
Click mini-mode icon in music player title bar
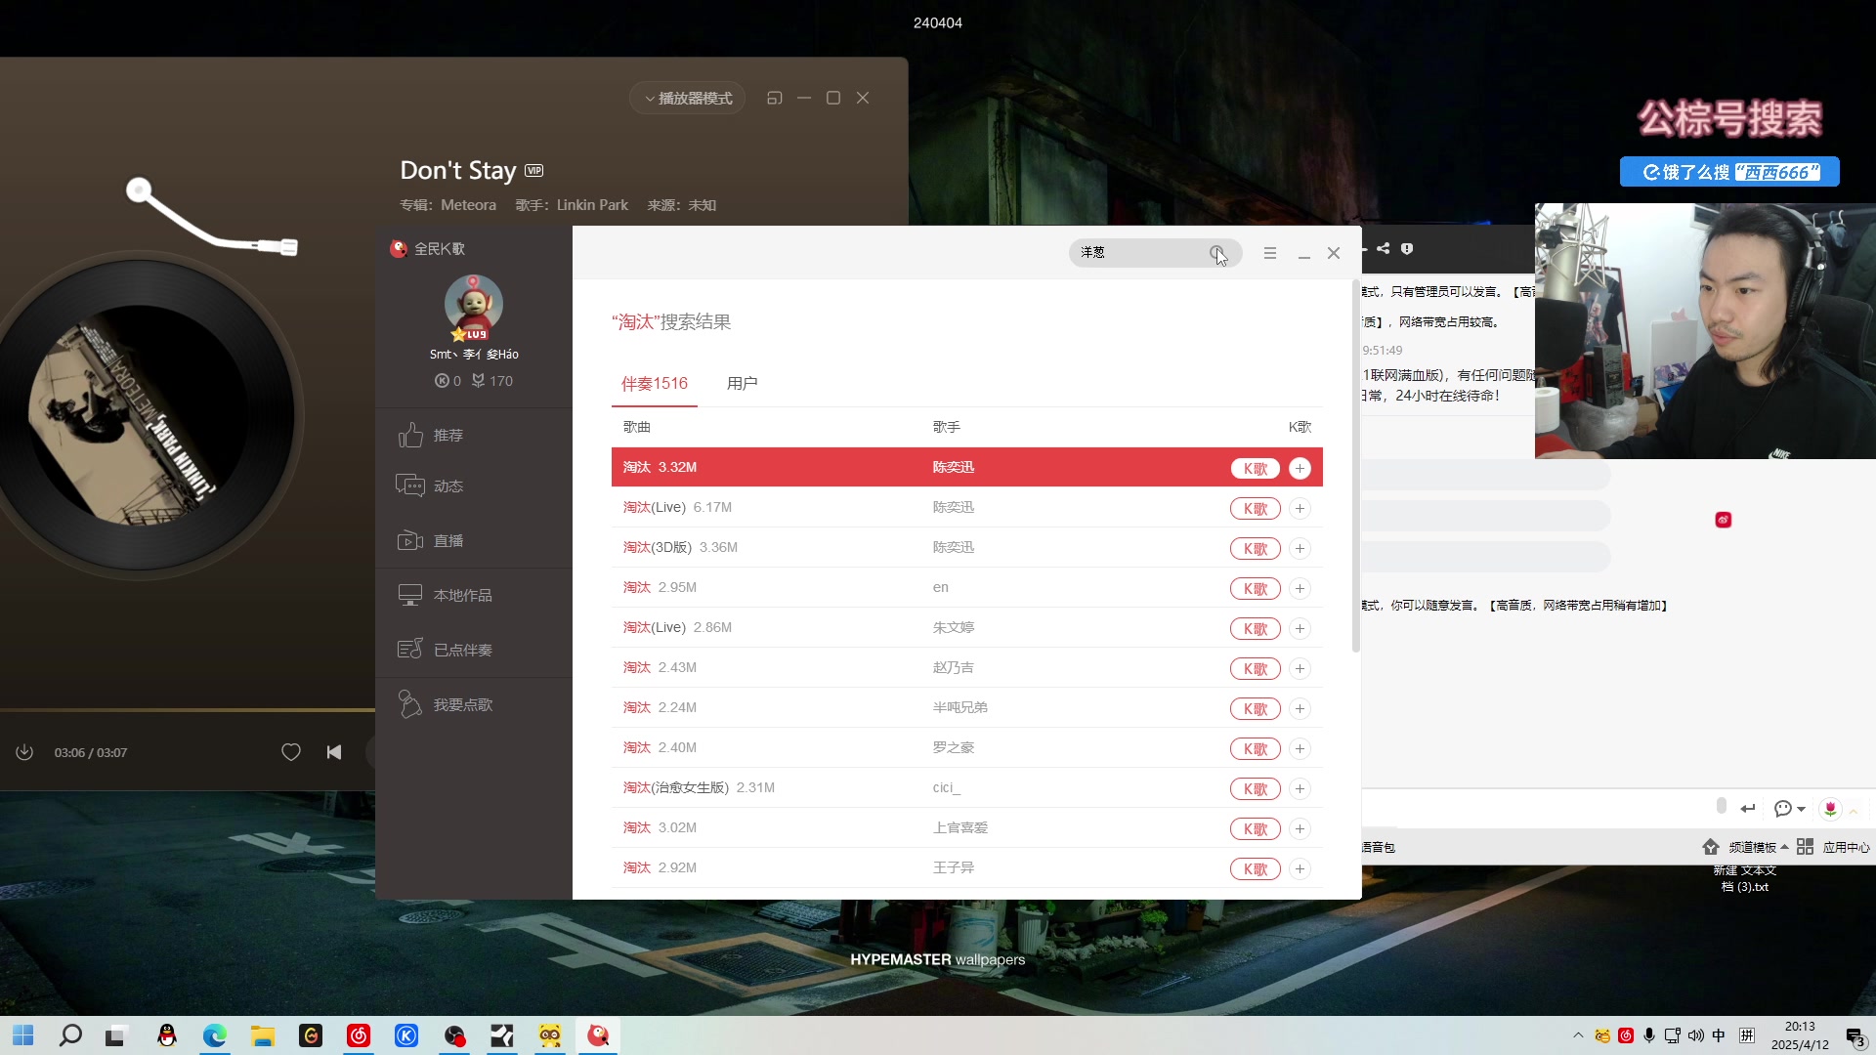[775, 98]
